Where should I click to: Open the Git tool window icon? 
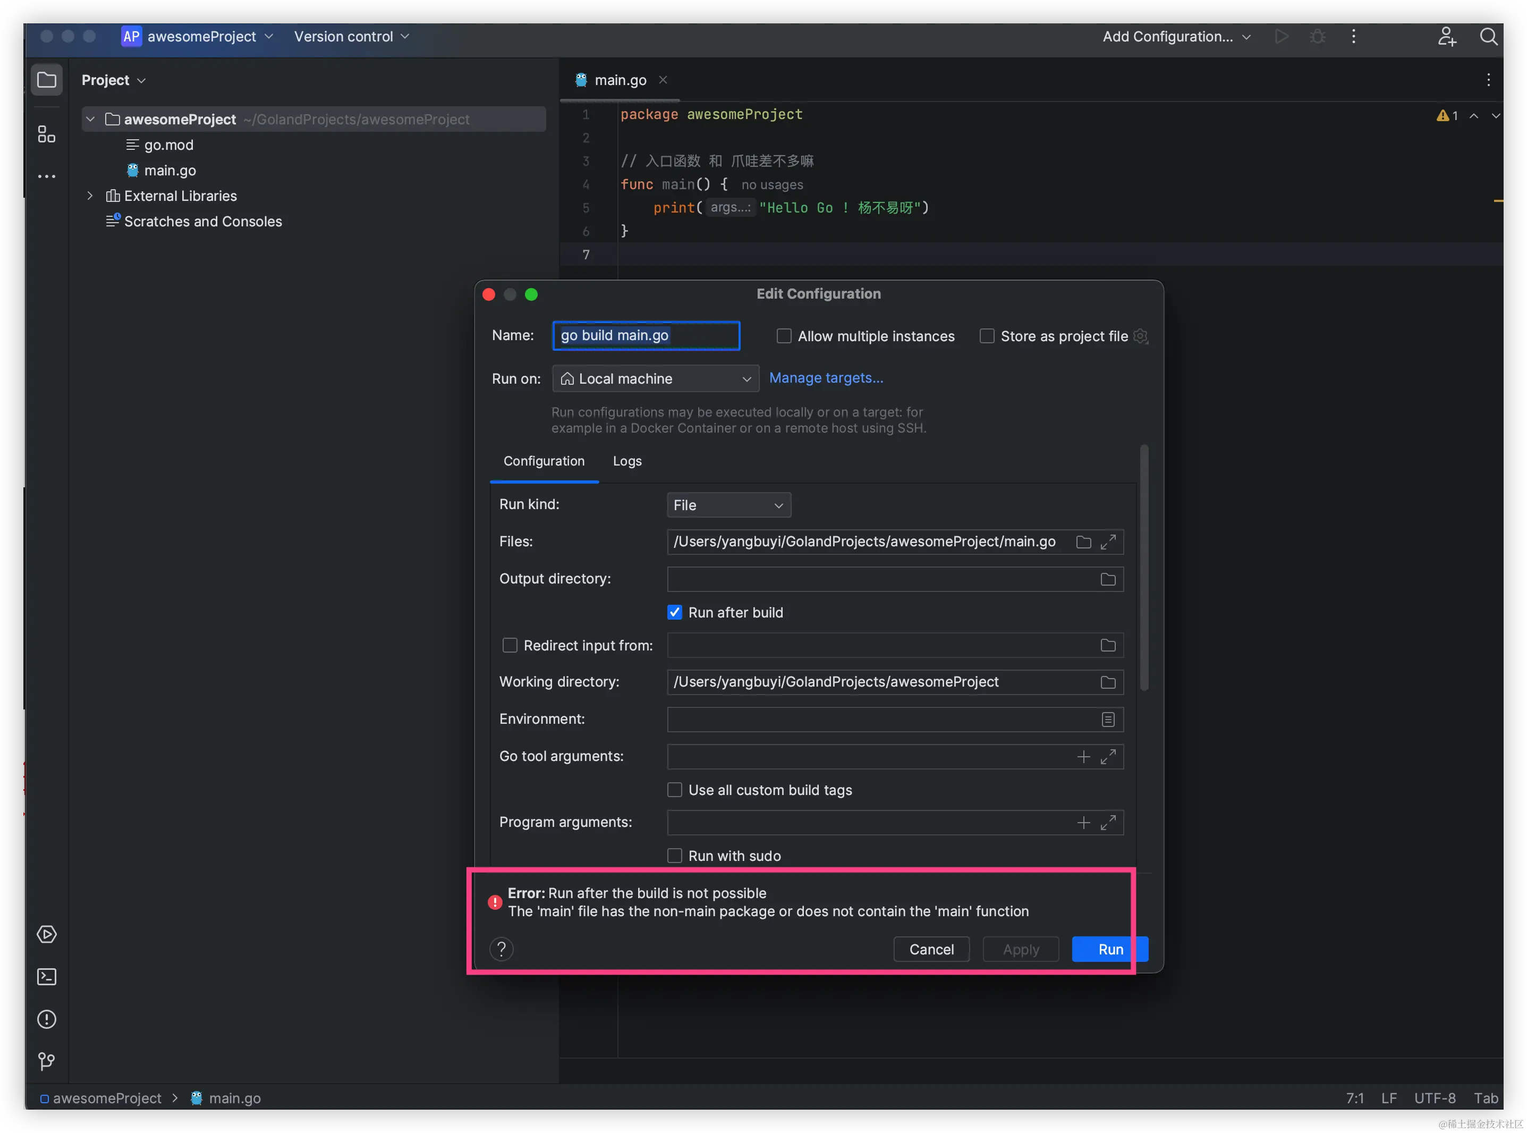click(46, 1062)
